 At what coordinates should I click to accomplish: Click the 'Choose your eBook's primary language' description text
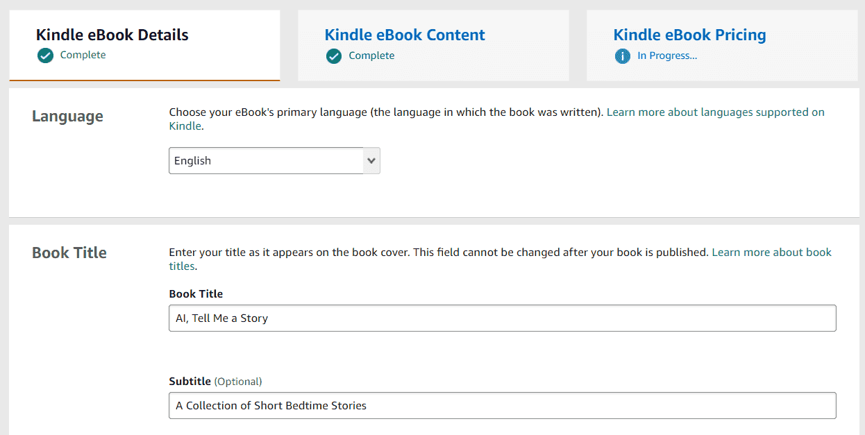[x=387, y=112]
